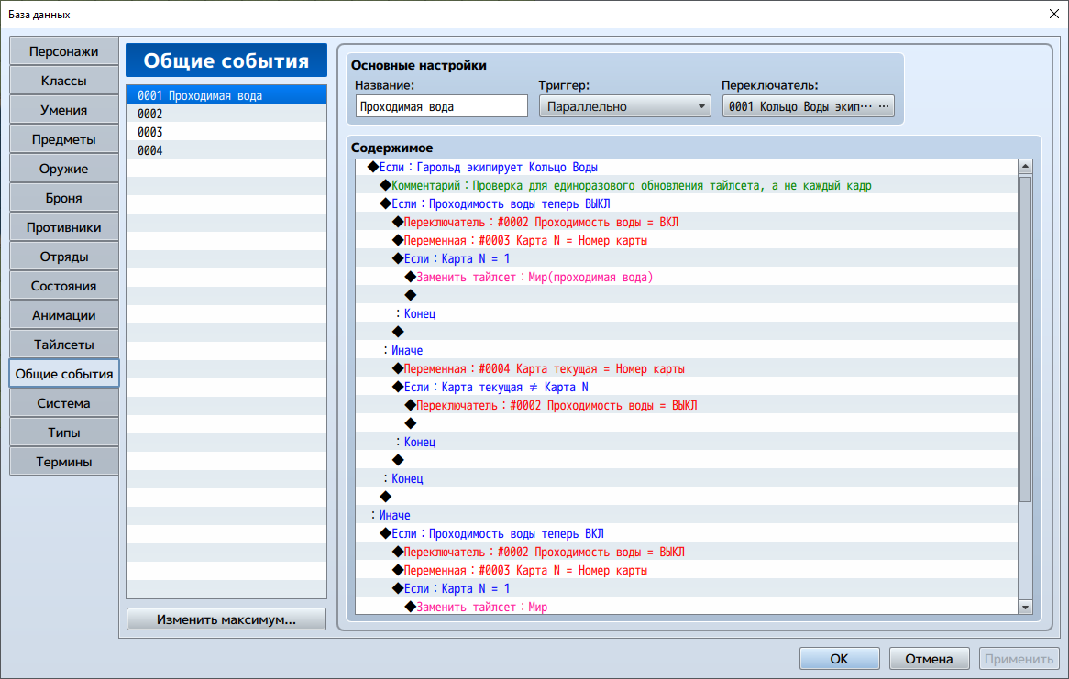1069x679 pixels.
Task: Select the Общие события tab
Action: pyautogui.click(x=63, y=374)
